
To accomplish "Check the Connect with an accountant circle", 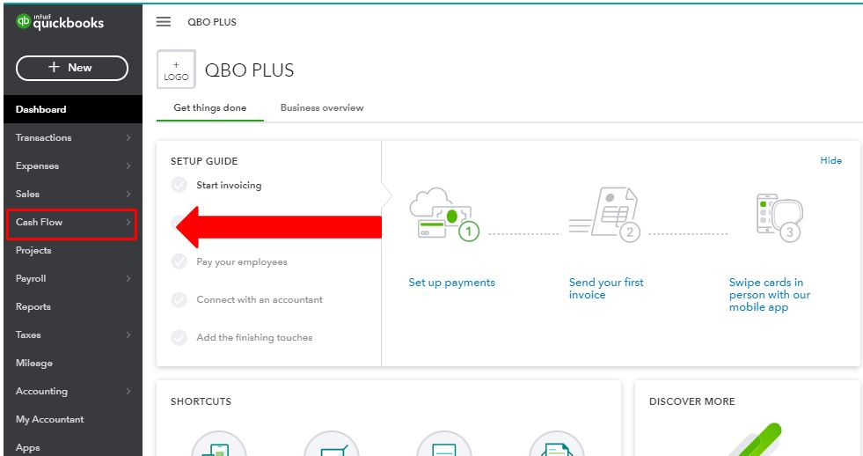I will coord(179,299).
